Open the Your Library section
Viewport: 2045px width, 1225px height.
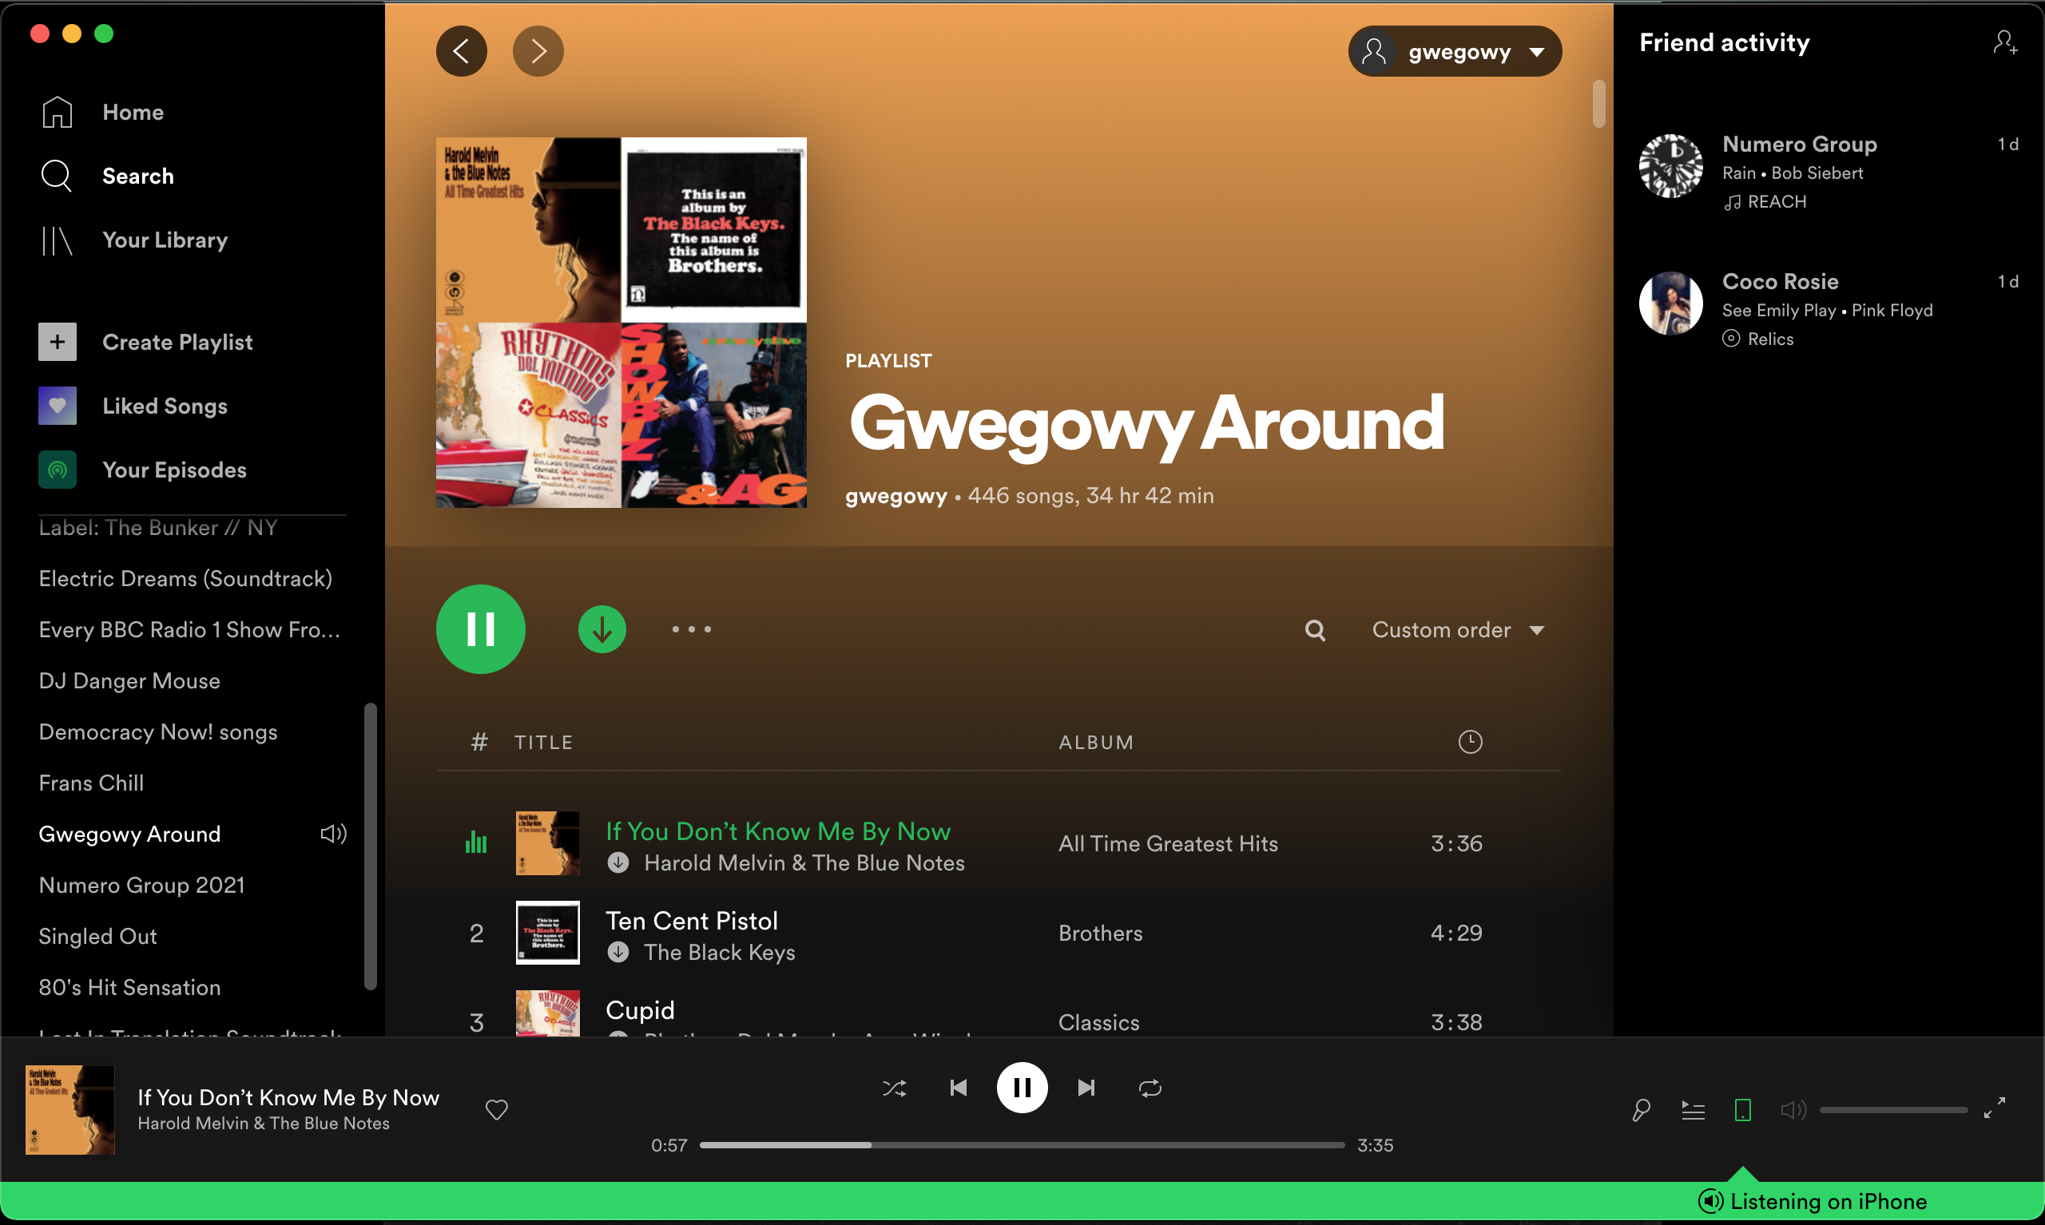point(164,239)
